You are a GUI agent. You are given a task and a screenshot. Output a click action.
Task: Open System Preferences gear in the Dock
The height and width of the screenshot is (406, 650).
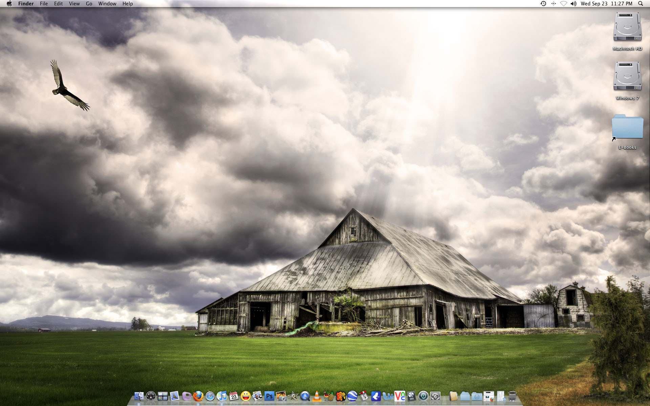[435, 396]
